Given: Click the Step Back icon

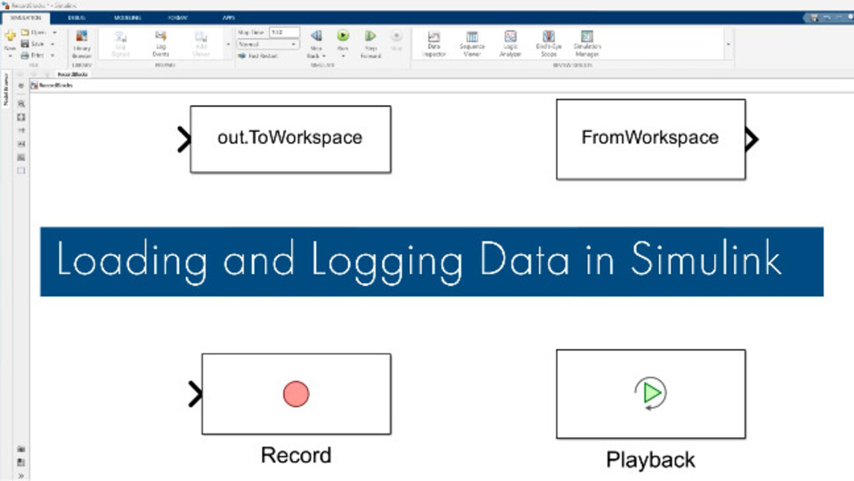Looking at the screenshot, I should click(316, 37).
